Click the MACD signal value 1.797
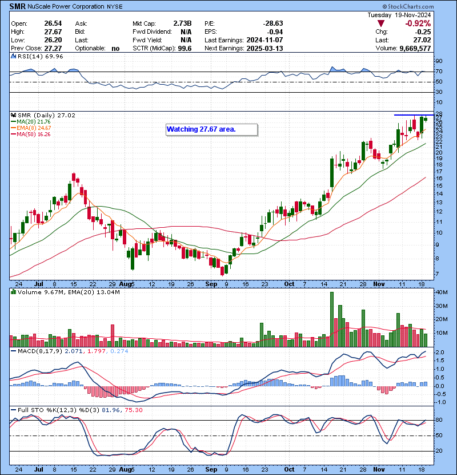Image resolution: width=457 pixels, height=475 pixels. point(96,351)
